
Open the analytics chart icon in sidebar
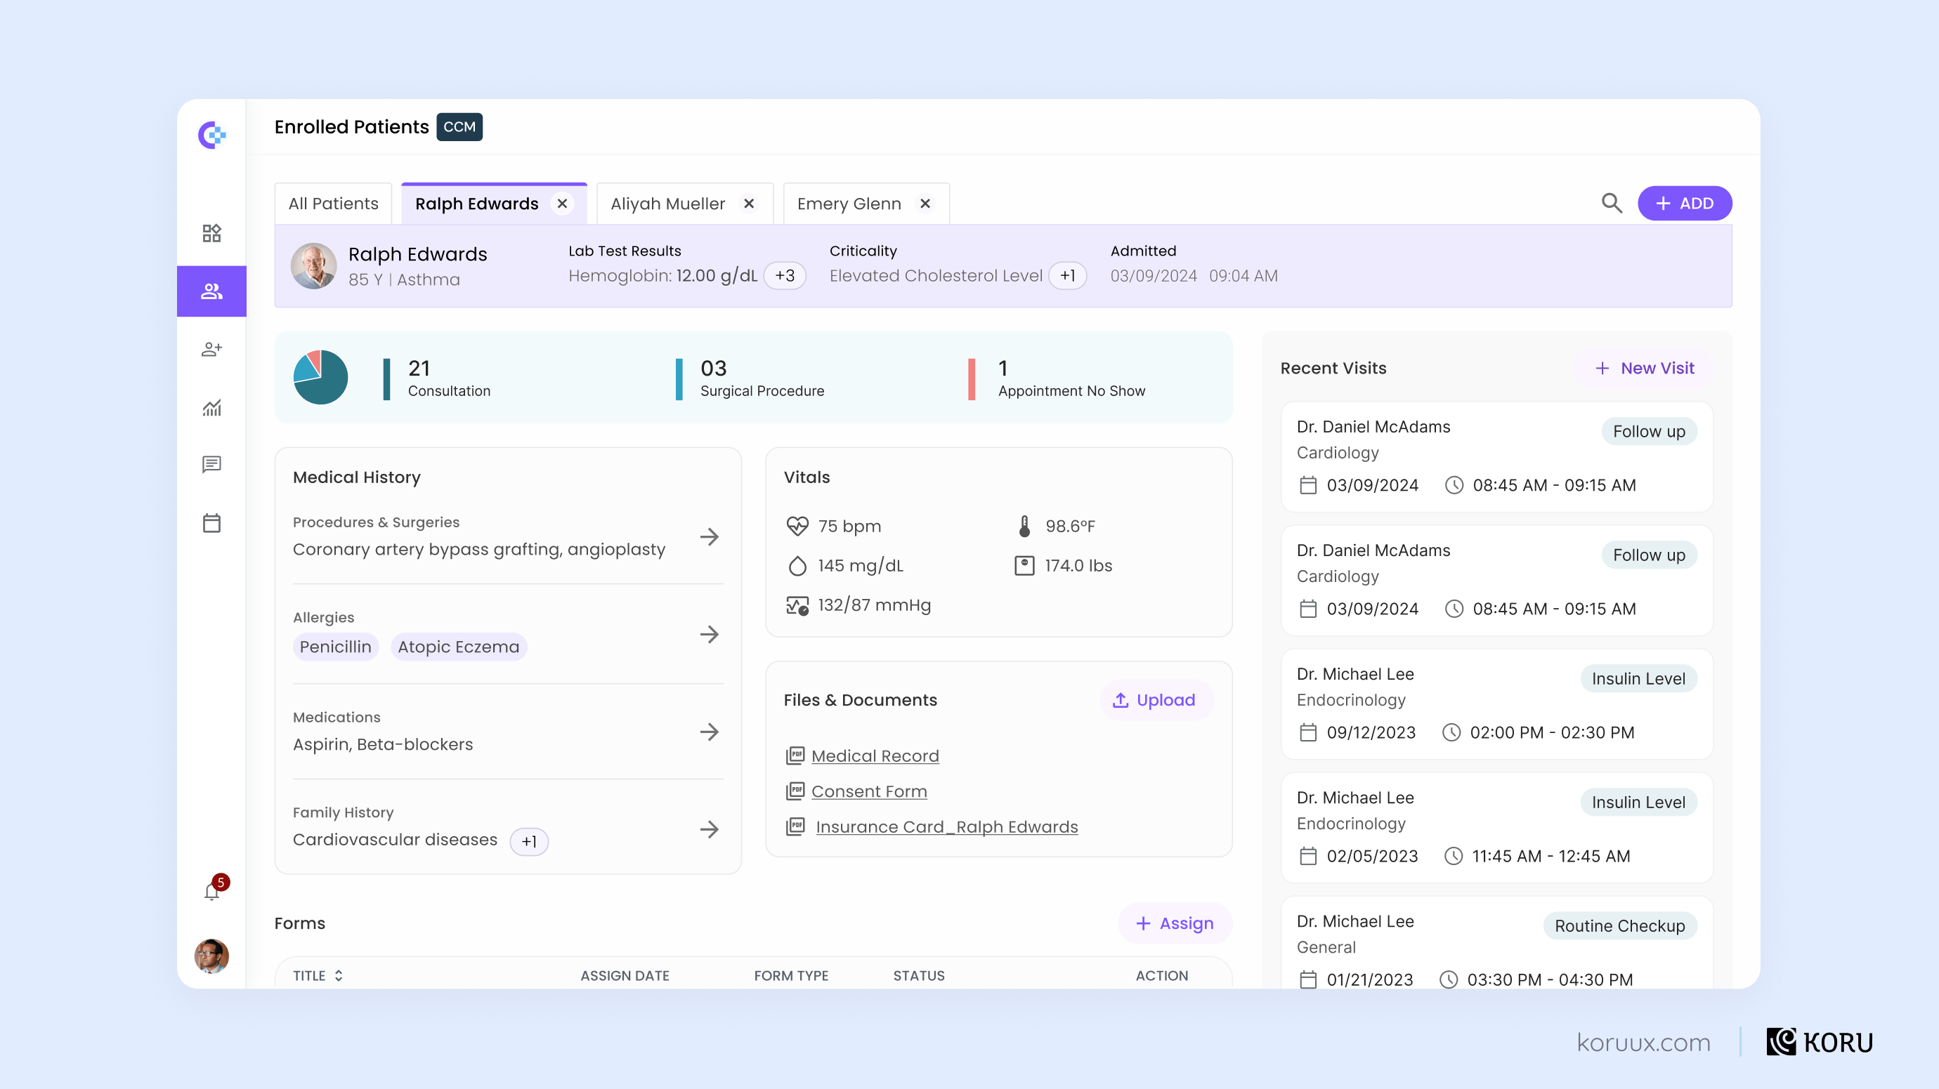tap(211, 407)
